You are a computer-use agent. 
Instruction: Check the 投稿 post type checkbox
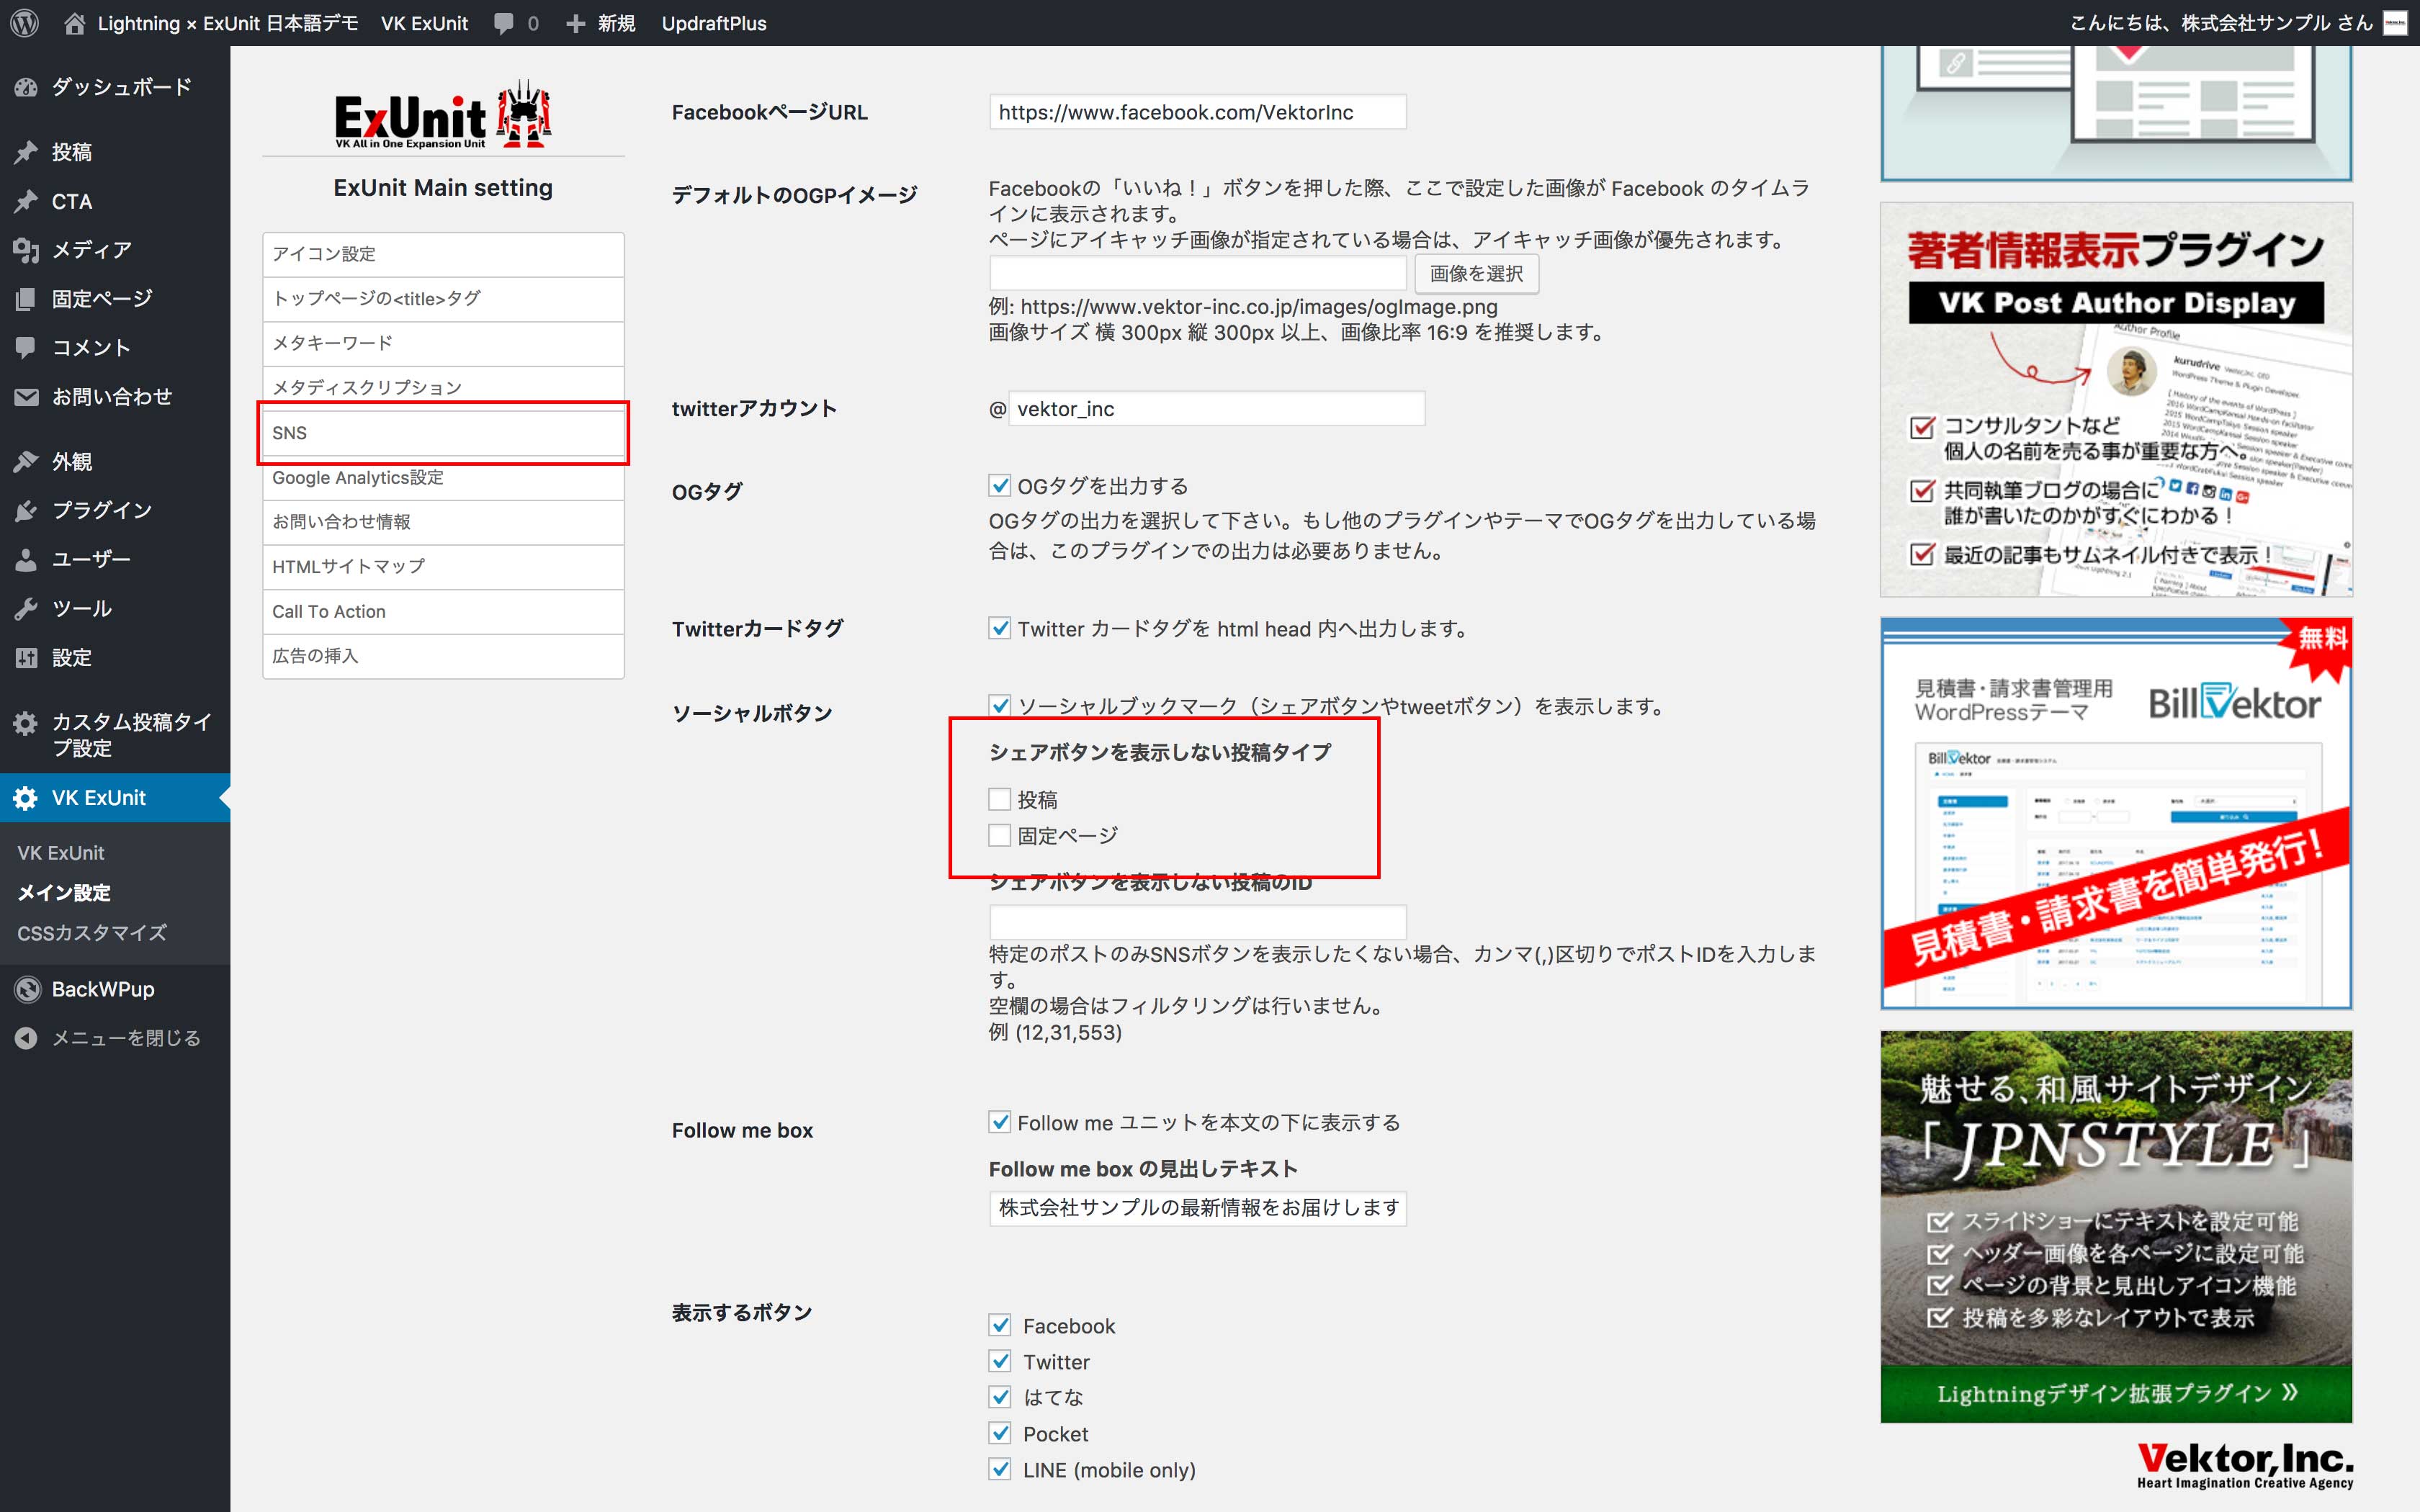click(x=999, y=799)
